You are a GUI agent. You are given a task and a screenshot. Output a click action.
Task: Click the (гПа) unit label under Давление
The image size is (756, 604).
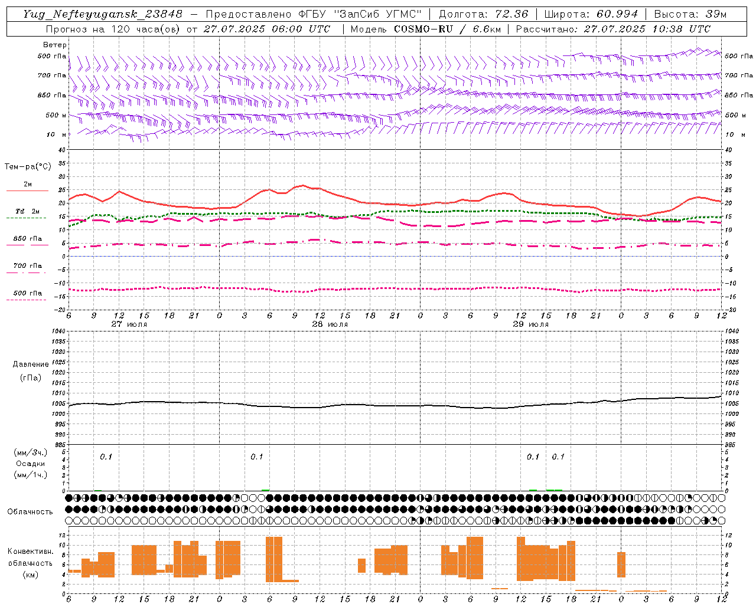coord(31,377)
